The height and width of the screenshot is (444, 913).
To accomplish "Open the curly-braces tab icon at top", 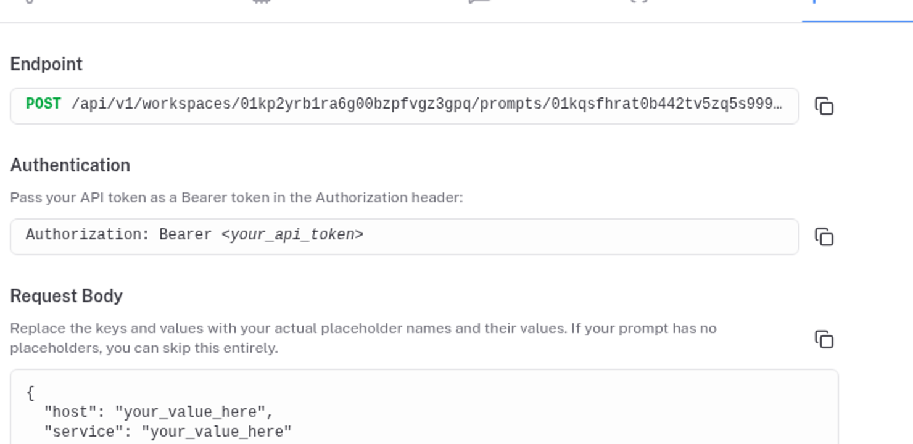I will point(640,1).
